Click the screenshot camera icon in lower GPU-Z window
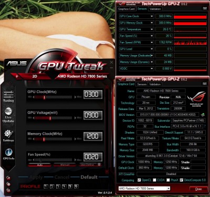Viewport: 210px width, 197px height. click(205, 84)
